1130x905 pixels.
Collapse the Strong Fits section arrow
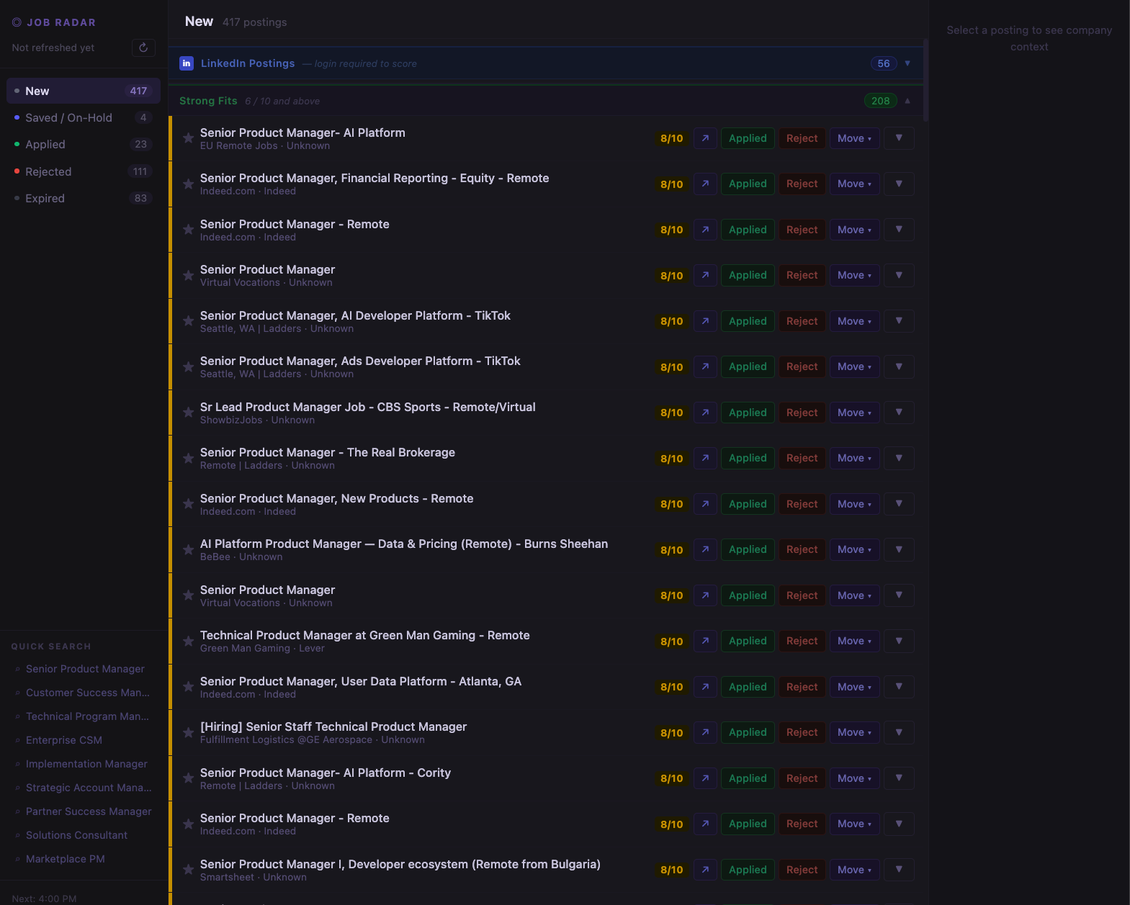907,101
